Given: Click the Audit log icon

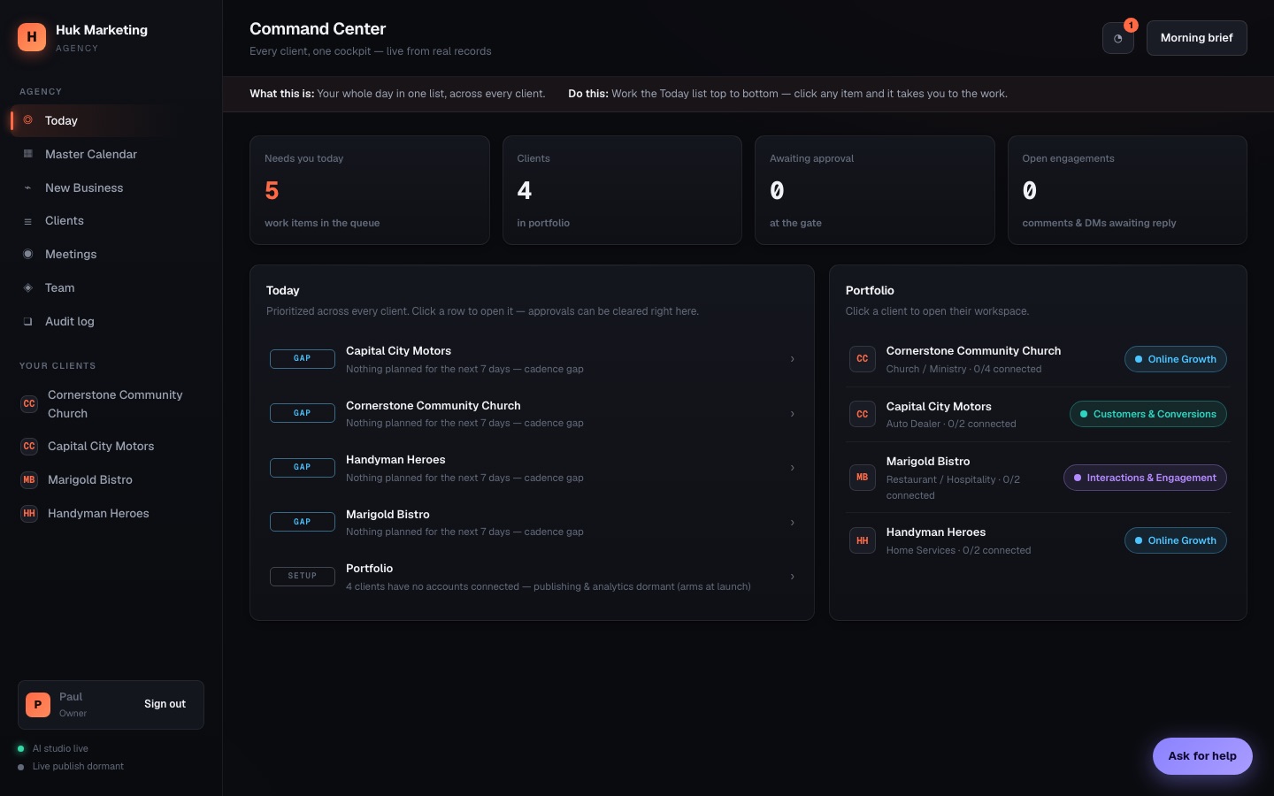Looking at the screenshot, I should 28,321.
